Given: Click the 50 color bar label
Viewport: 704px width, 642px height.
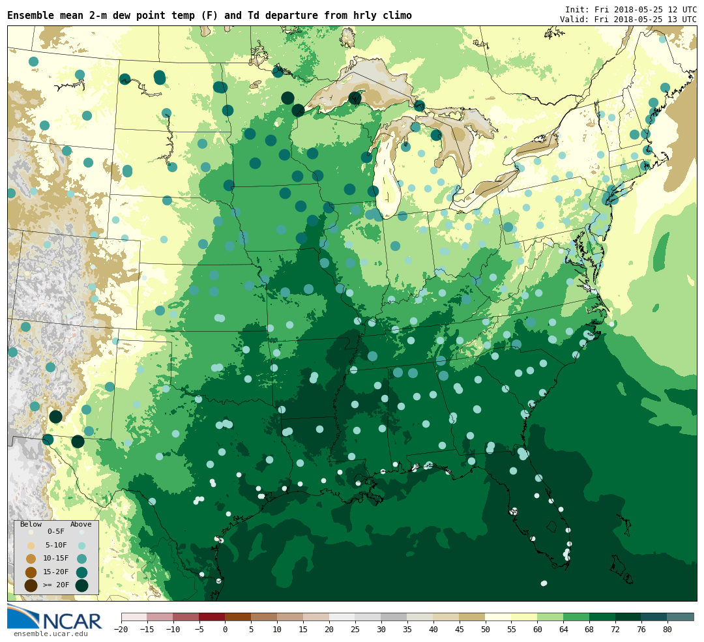Looking at the screenshot, I should coord(486,630).
